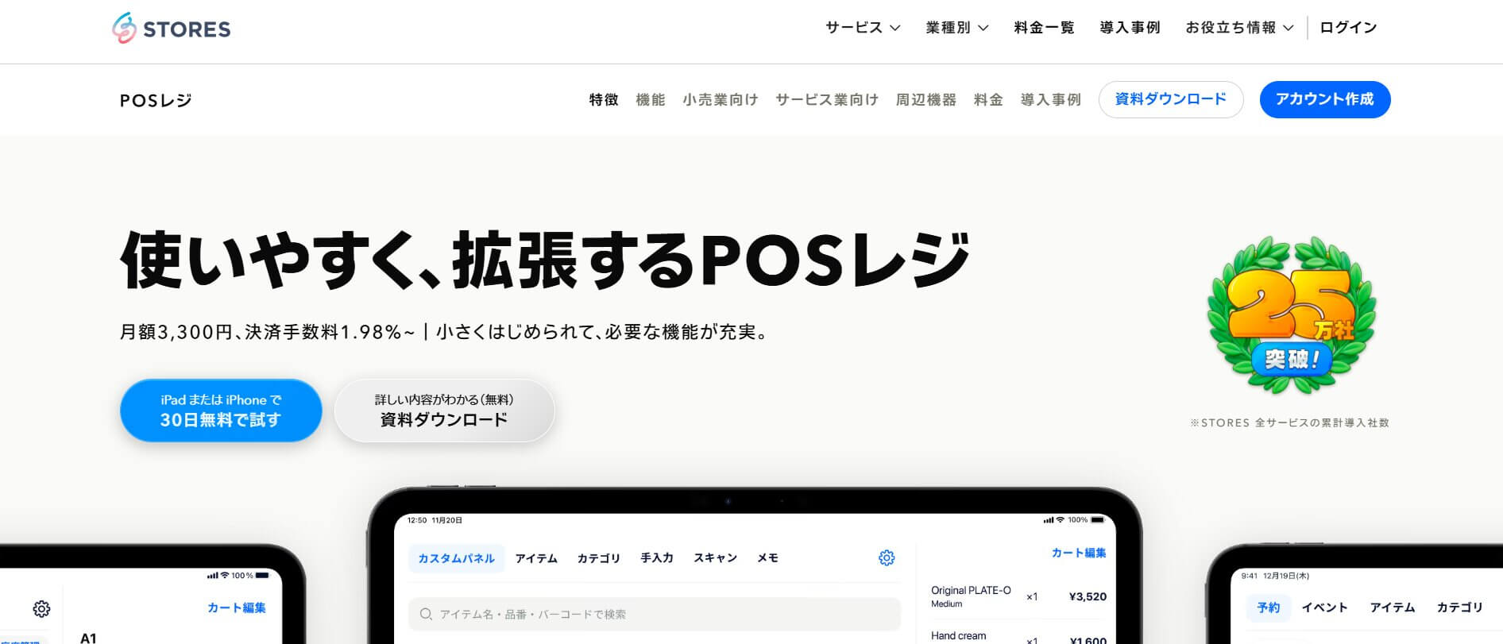Click the ログイン link

click(x=1348, y=28)
